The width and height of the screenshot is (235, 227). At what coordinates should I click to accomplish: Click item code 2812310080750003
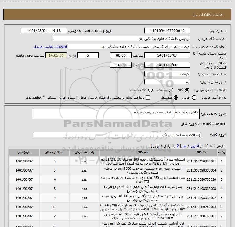click(201, 207)
